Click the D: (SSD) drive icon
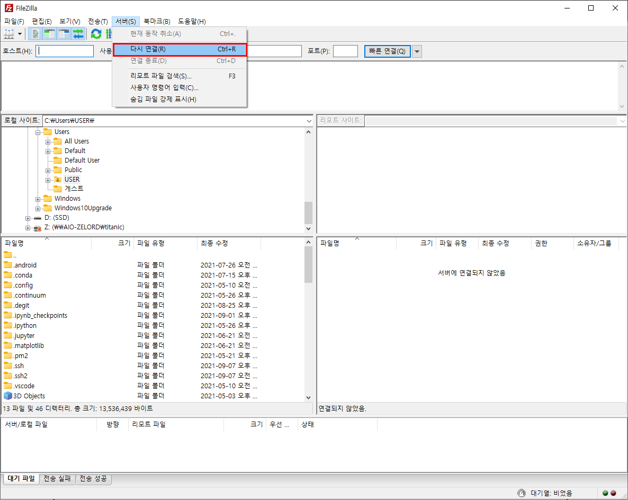This screenshot has height=500, width=628. tap(38, 218)
